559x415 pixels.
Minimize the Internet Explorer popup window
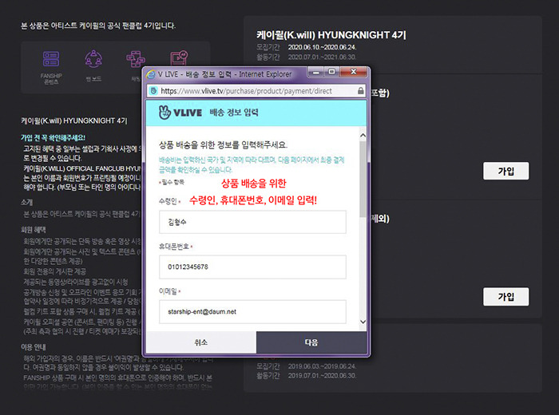coord(316,72)
